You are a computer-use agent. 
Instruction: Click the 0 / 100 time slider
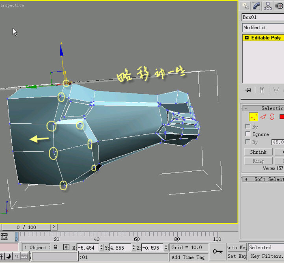point(26,227)
